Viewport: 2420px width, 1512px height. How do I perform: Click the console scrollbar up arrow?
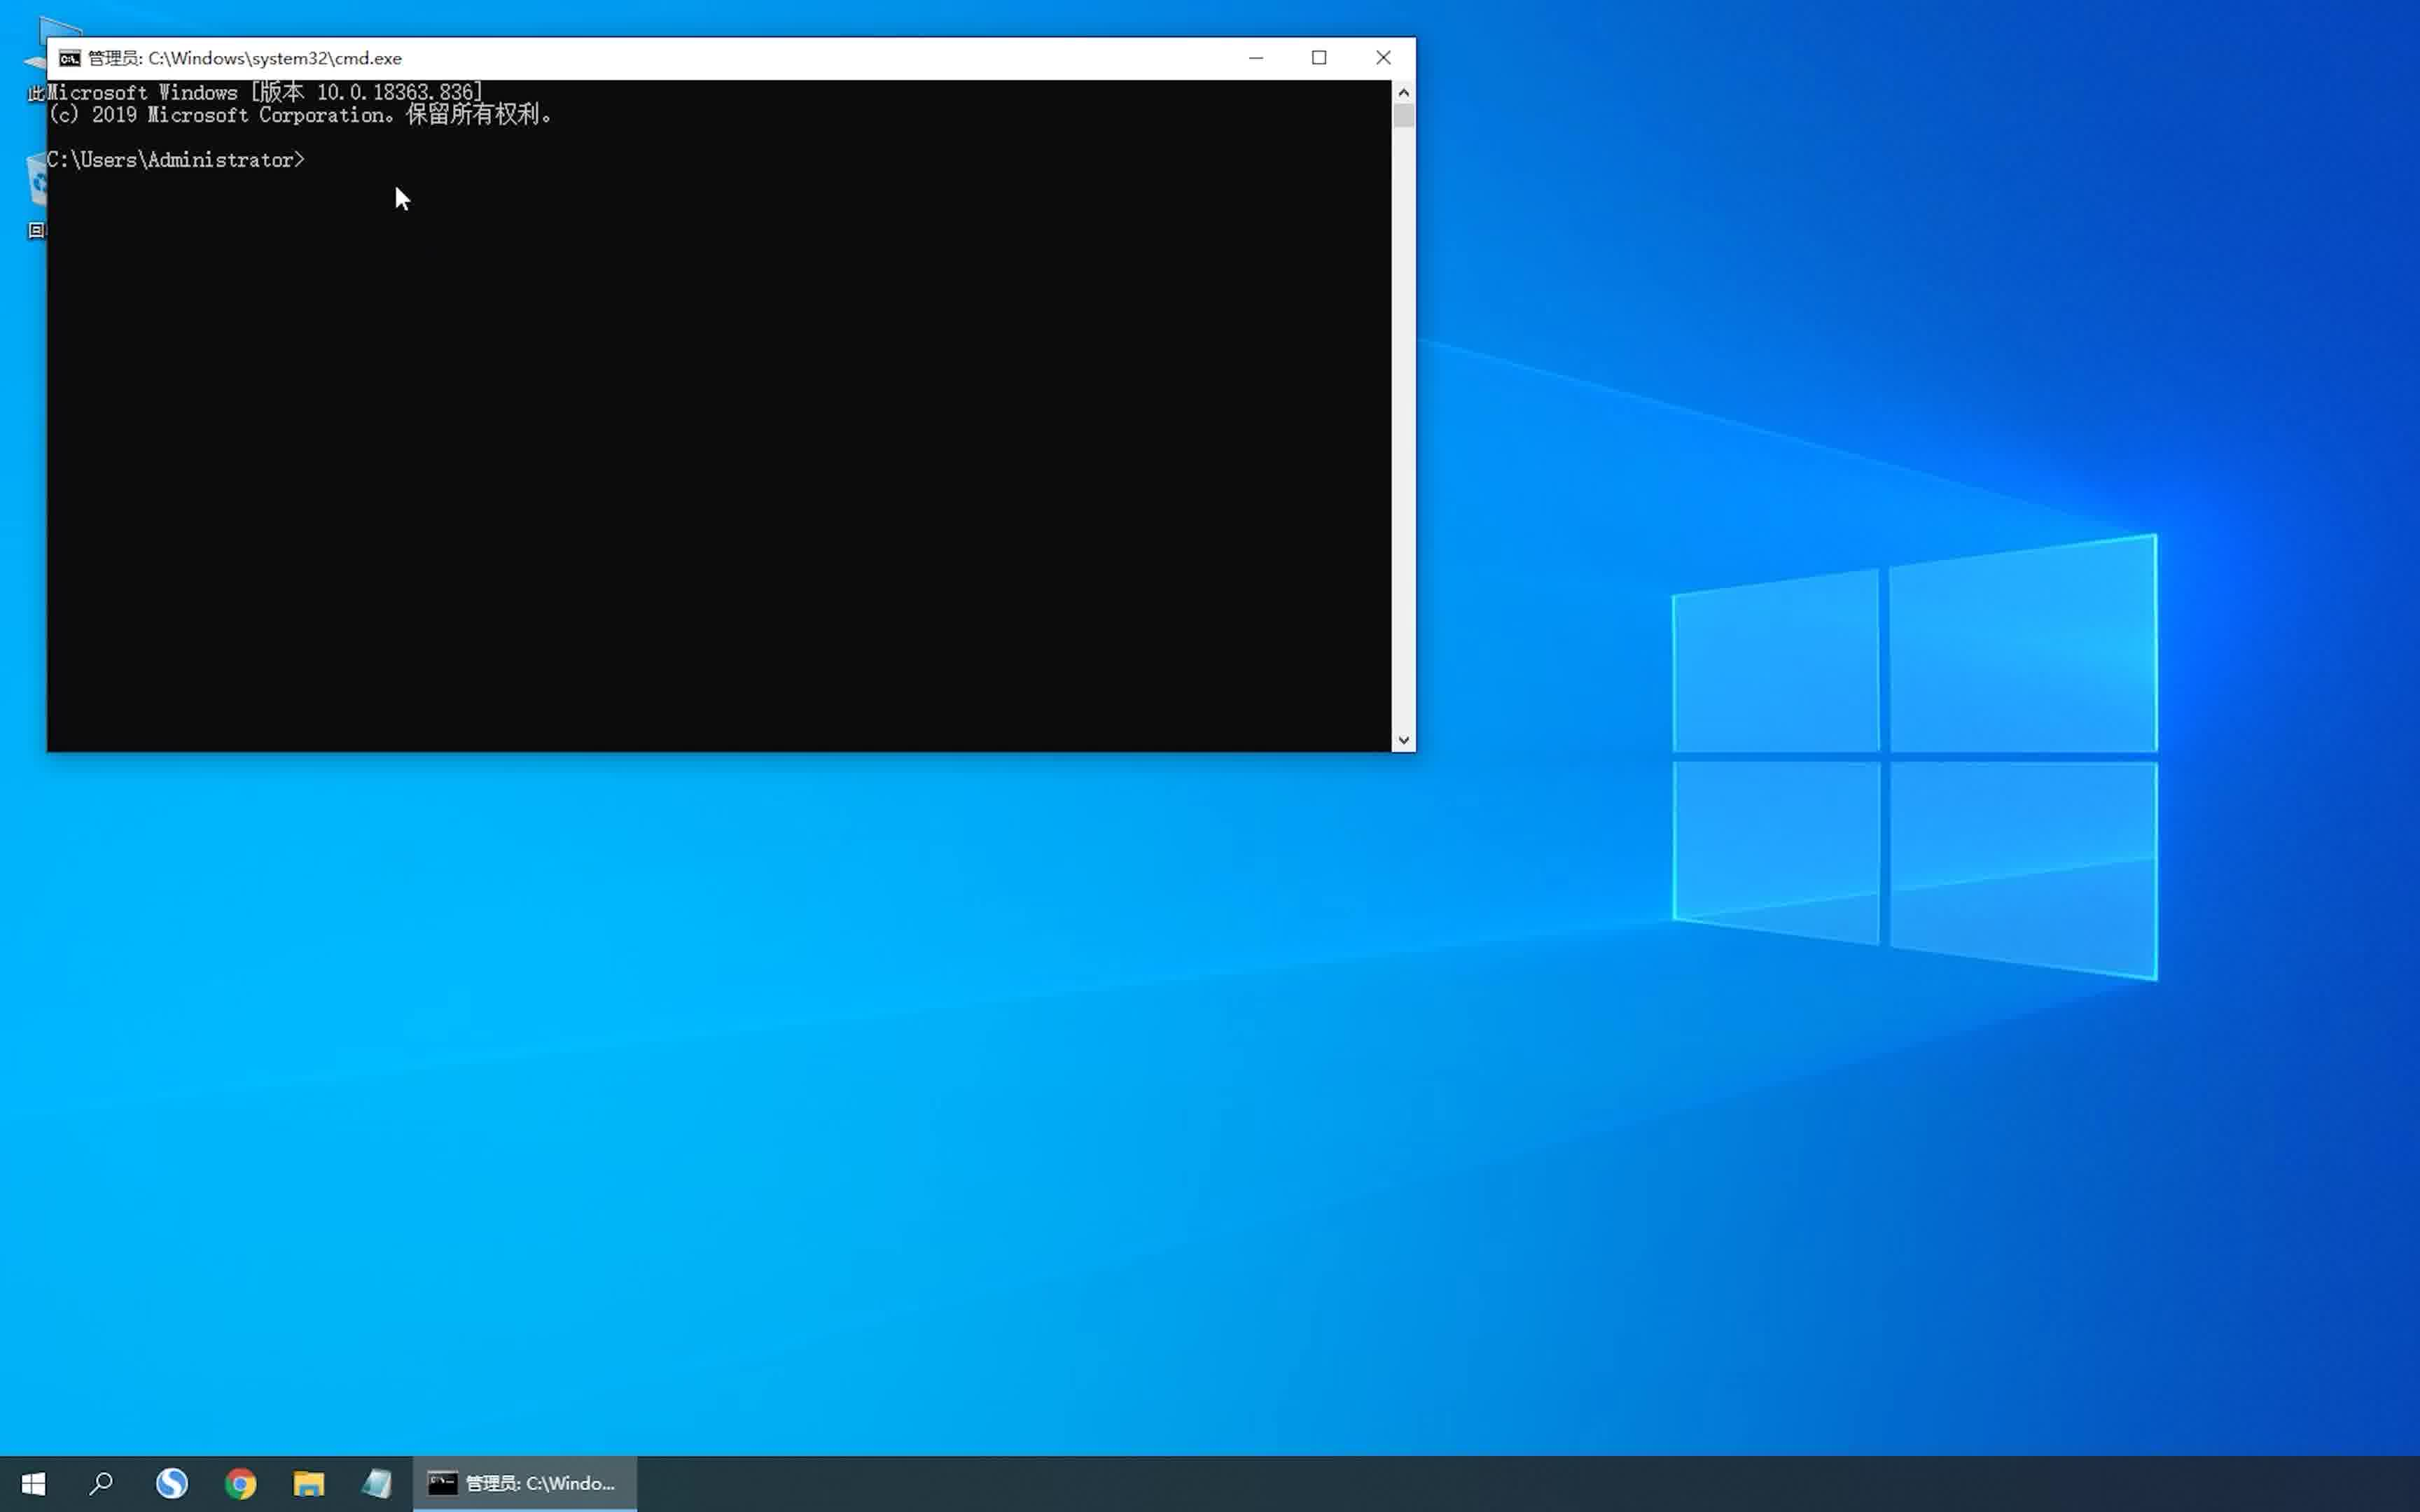click(1403, 92)
